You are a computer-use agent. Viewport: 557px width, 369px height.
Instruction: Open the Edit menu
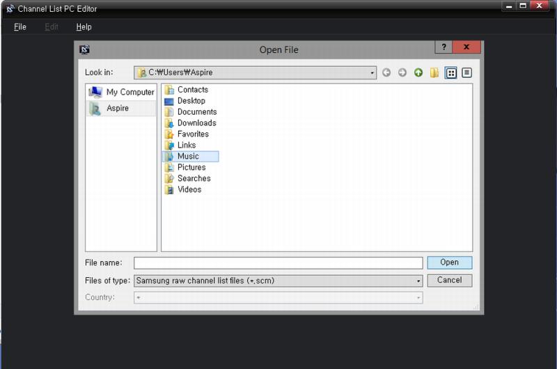click(52, 27)
